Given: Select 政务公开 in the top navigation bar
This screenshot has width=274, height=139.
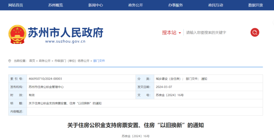Looking at the screenshot, I should pyautogui.click(x=135, y=5).
